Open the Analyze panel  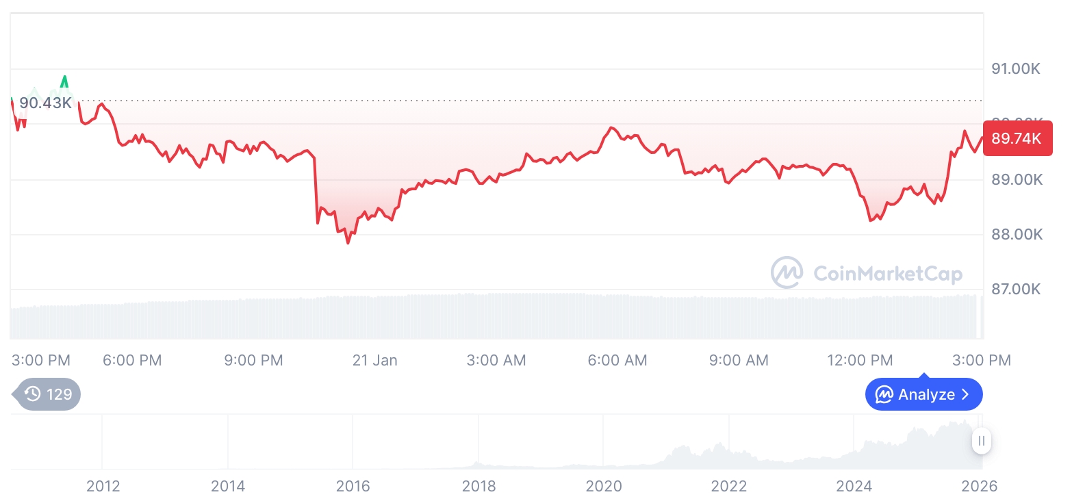(923, 394)
